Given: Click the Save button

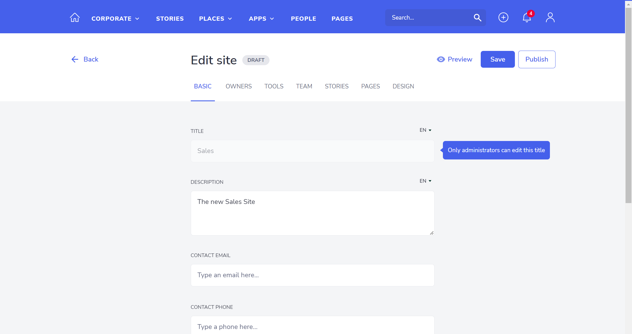Looking at the screenshot, I should pos(498,59).
